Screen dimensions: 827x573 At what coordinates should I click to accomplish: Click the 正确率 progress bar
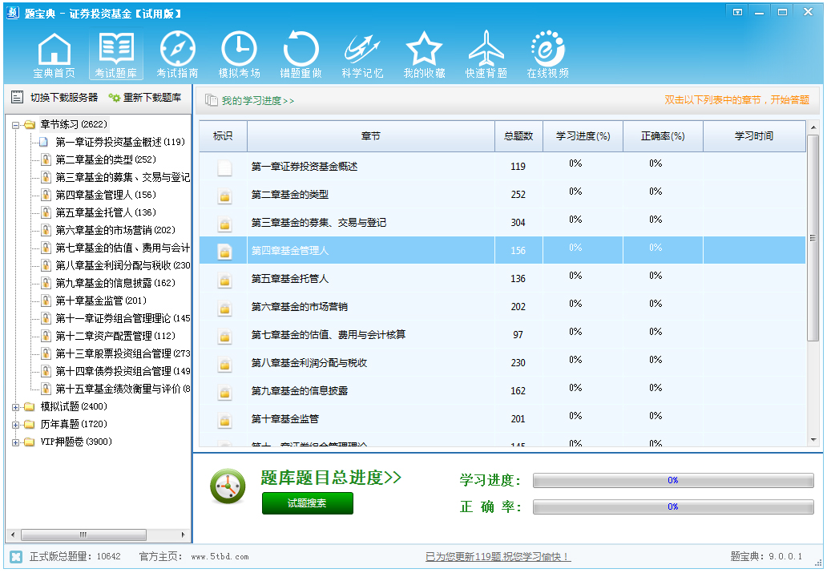tap(673, 506)
